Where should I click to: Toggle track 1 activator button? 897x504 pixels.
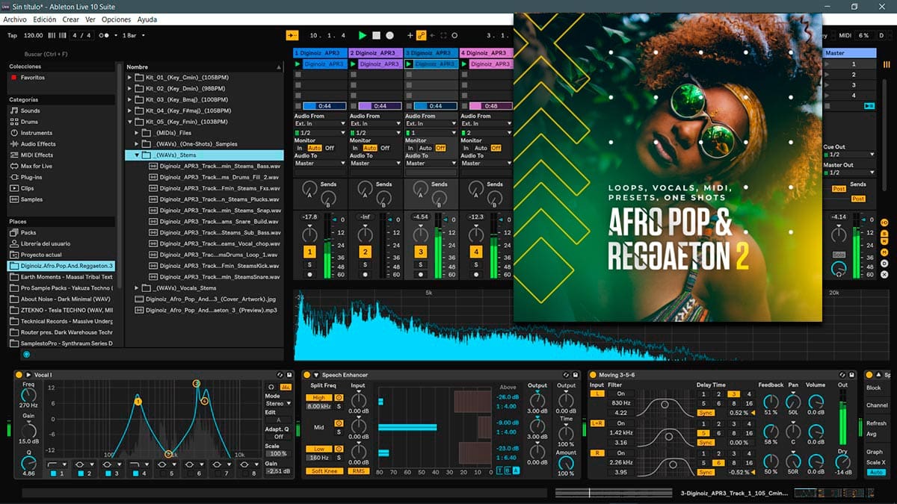coord(309,252)
